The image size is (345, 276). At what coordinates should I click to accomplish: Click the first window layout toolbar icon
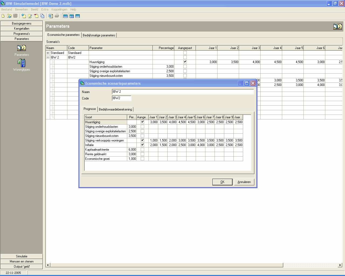tap(65, 16)
